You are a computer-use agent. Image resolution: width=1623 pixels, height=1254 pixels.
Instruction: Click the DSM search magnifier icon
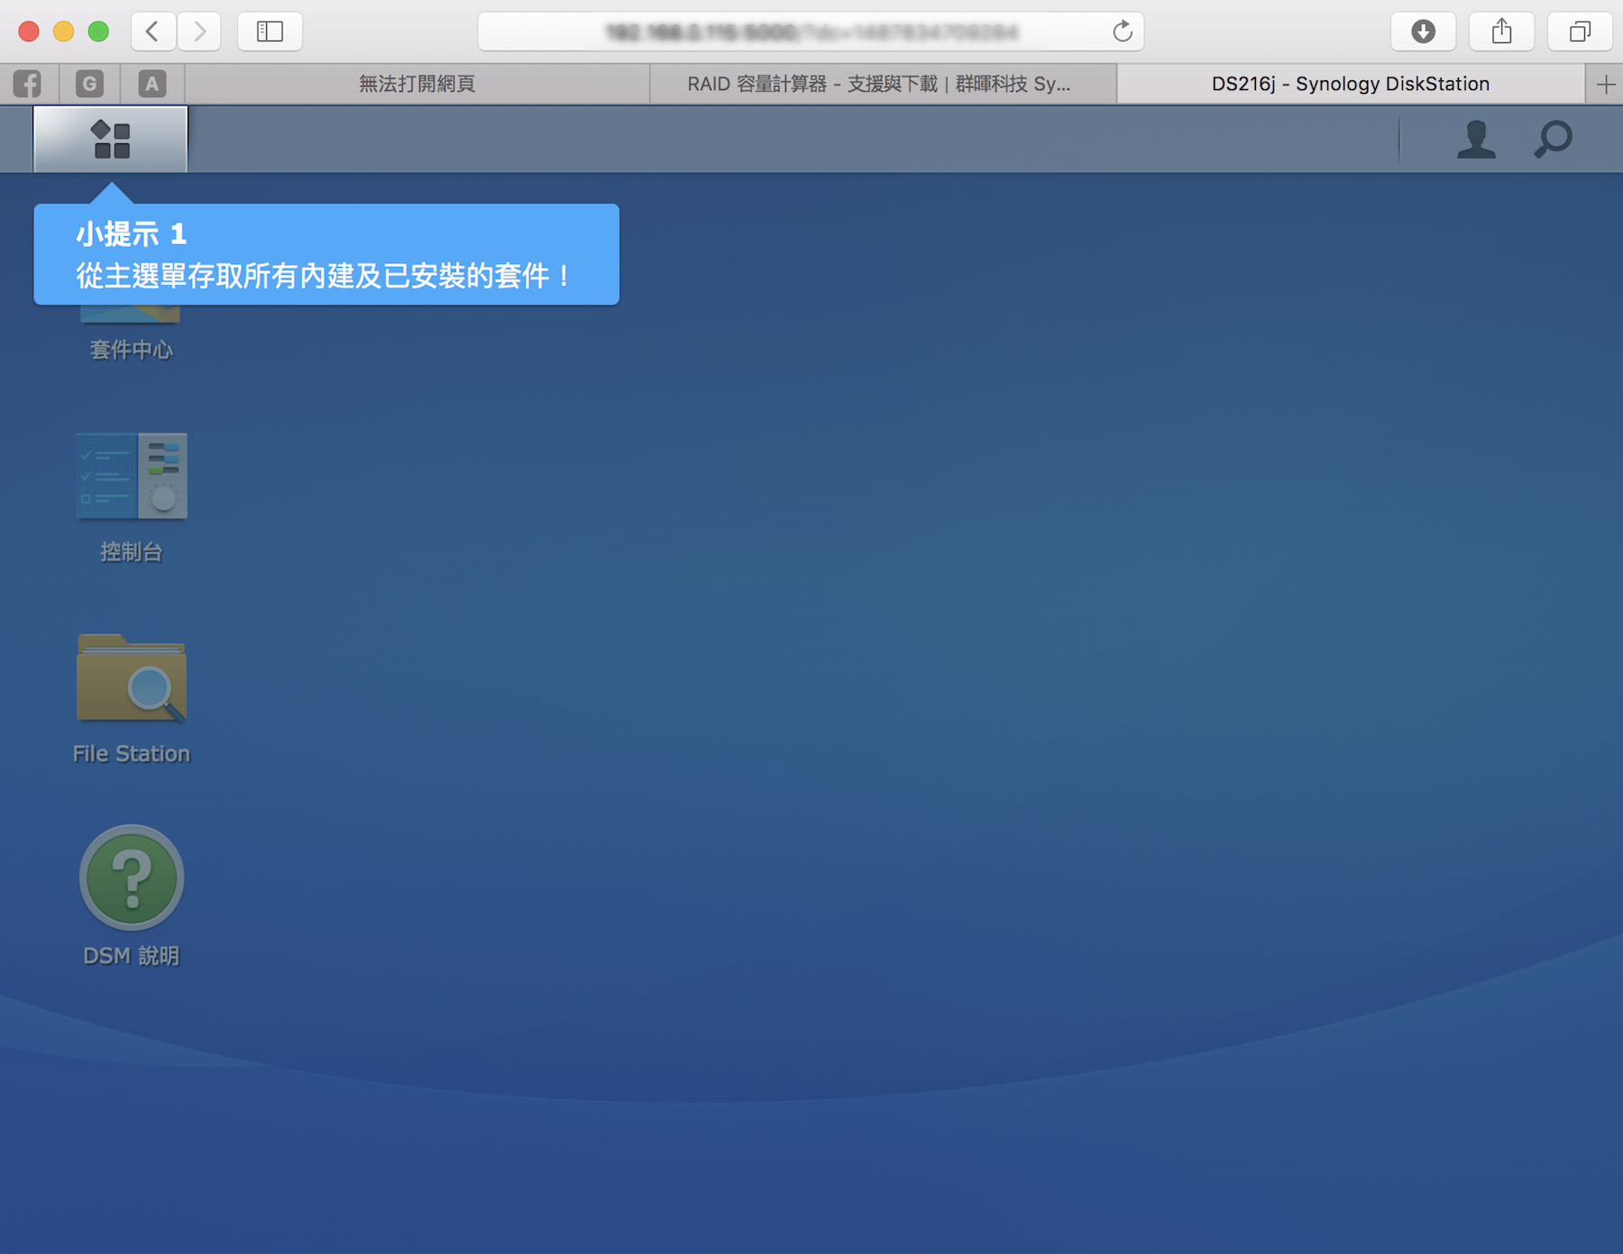1553,140
